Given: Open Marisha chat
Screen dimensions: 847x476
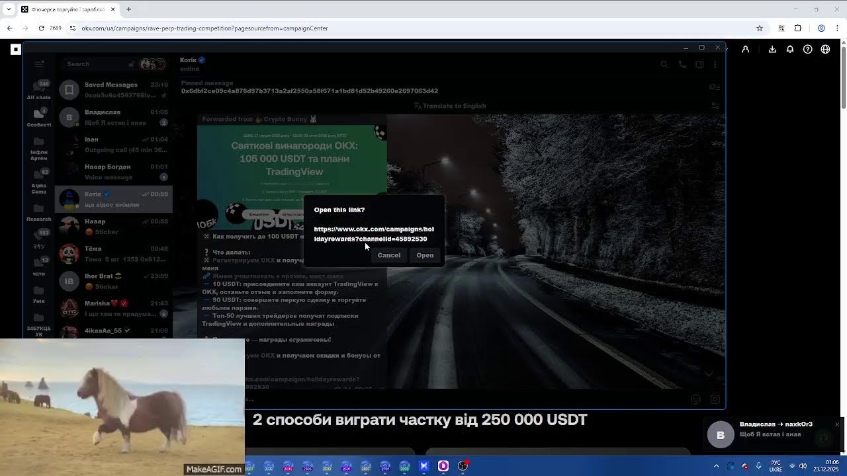Looking at the screenshot, I should 114,308.
